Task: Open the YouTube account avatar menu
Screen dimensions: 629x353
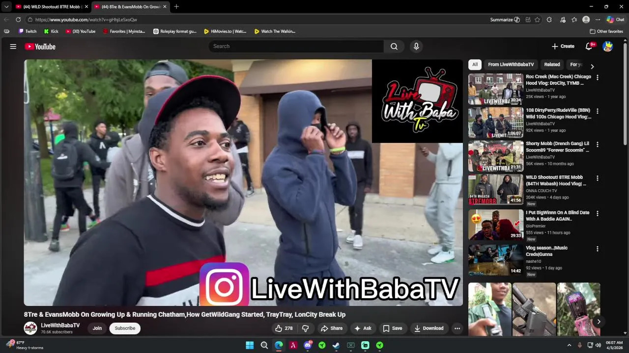Action: tap(608, 46)
